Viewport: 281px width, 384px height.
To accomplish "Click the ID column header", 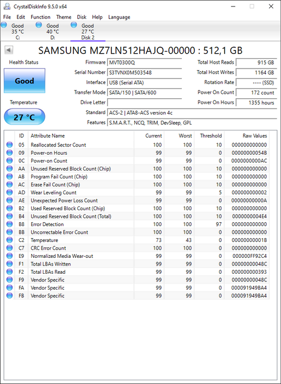I will (x=21, y=135).
